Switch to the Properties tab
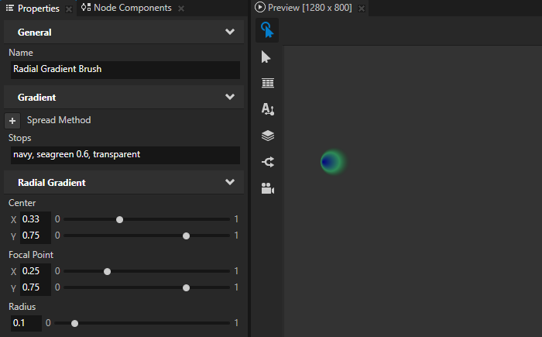The width and height of the screenshot is (542, 337). coord(39,9)
